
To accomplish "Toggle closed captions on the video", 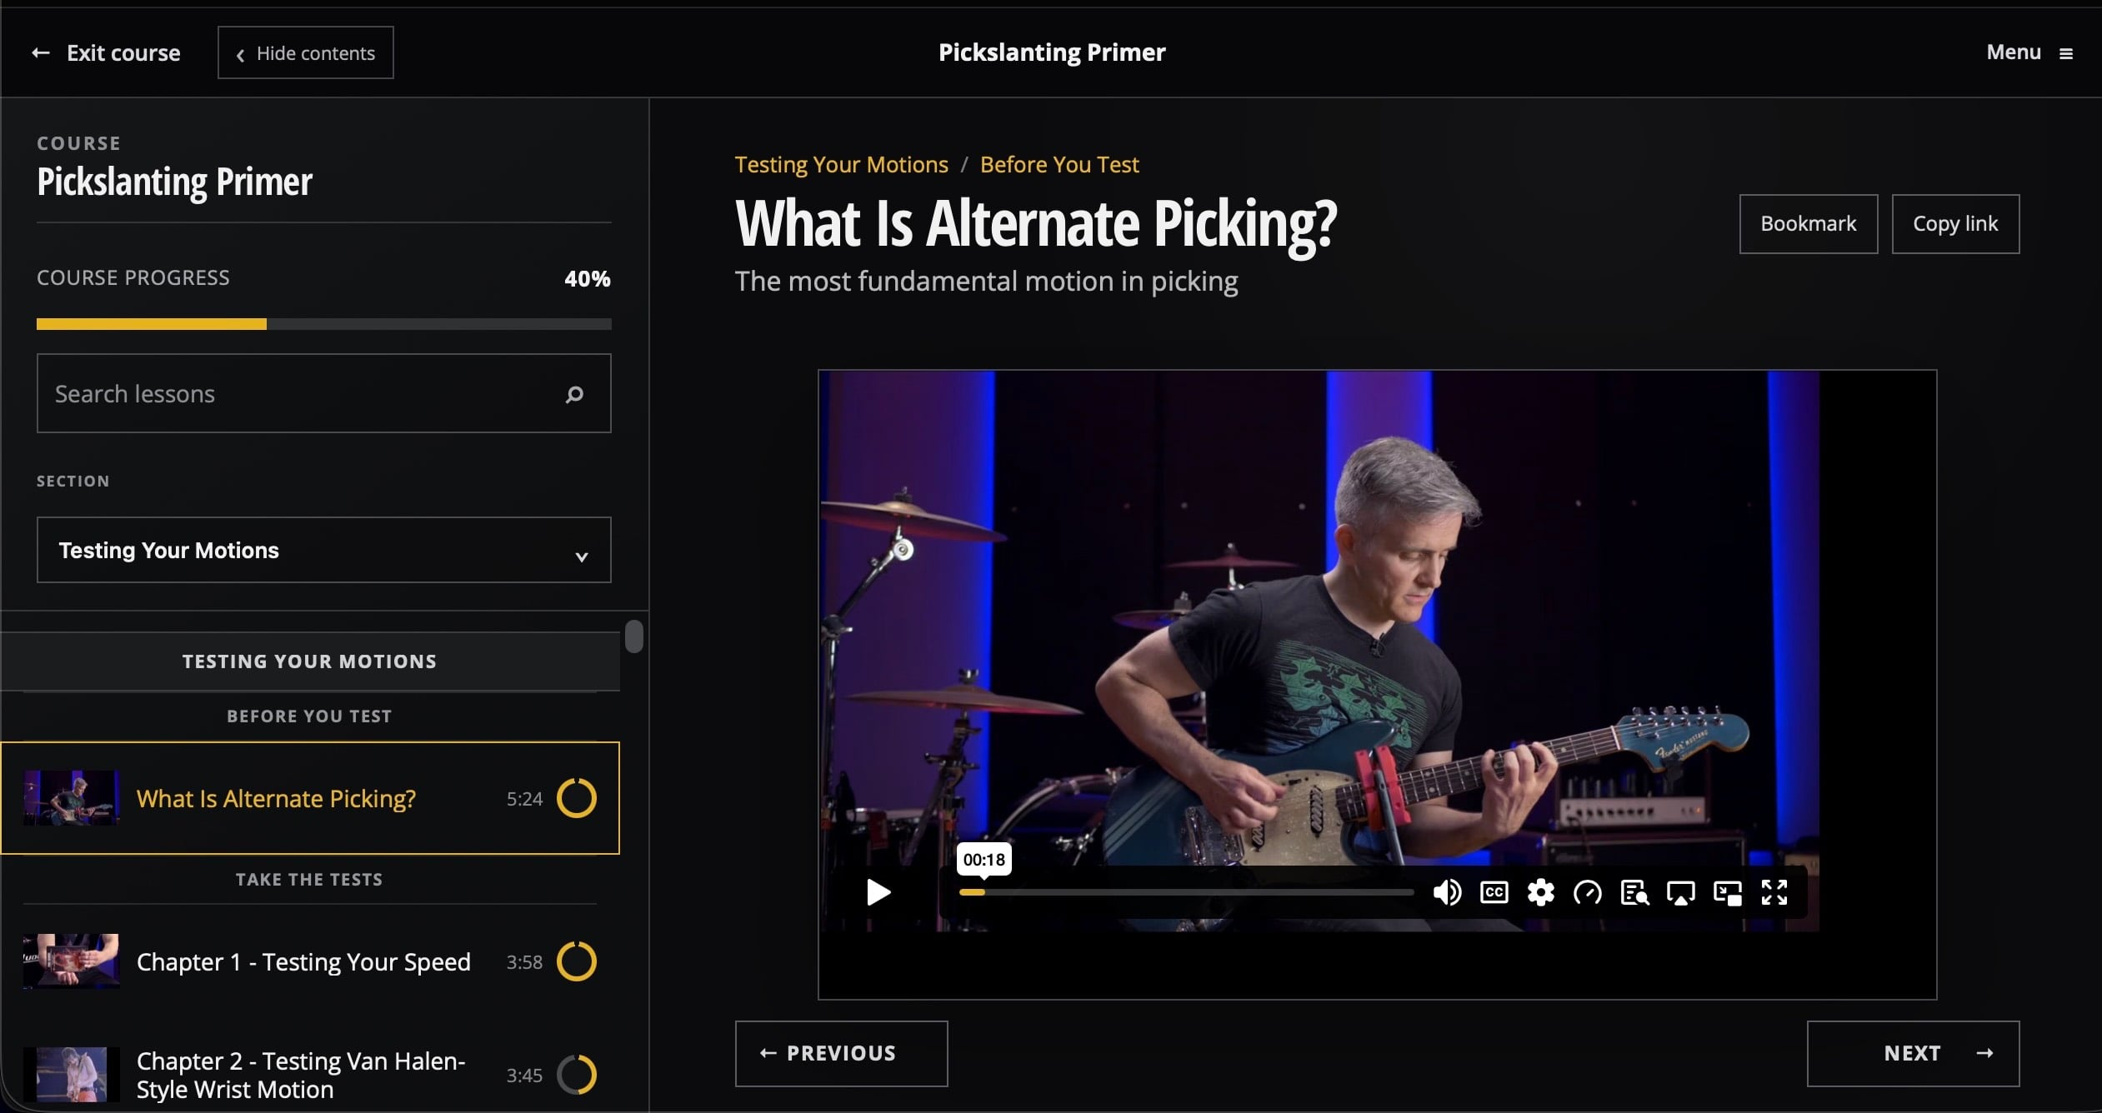I will coord(1494,892).
